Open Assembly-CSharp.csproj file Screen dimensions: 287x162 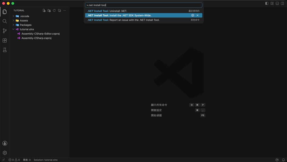tap(36, 38)
